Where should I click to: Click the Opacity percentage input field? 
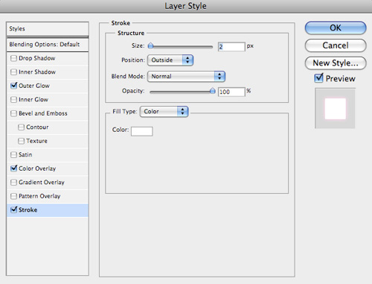[231, 92]
